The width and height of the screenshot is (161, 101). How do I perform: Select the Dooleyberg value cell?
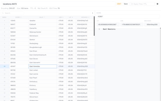(43, 43)
